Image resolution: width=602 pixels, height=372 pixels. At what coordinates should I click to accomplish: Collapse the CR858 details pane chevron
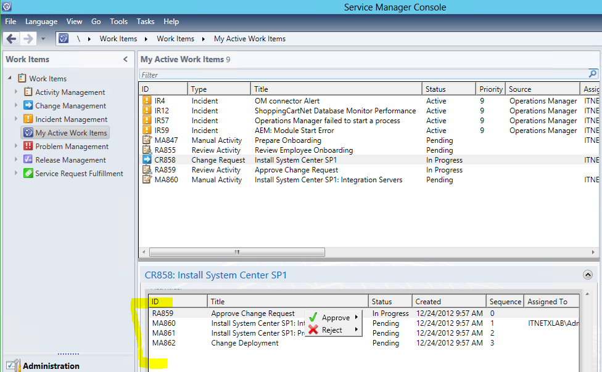[x=588, y=275]
